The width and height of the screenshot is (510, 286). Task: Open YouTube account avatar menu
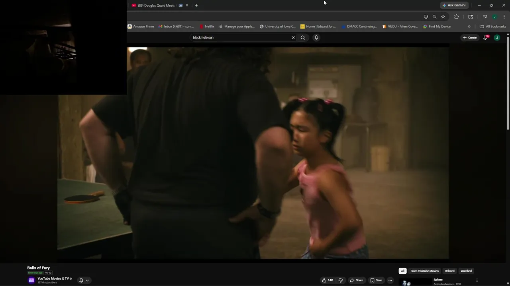click(x=497, y=37)
